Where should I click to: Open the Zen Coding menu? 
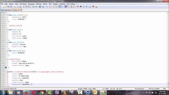click(x=71, y=4)
